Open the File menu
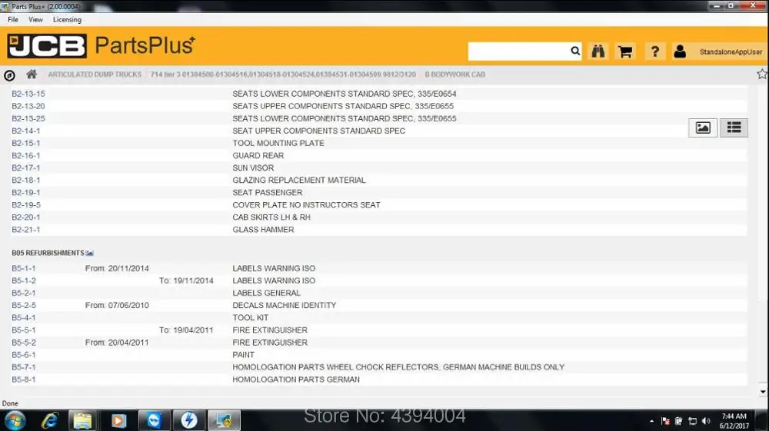The width and height of the screenshot is (769, 431). (x=13, y=20)
